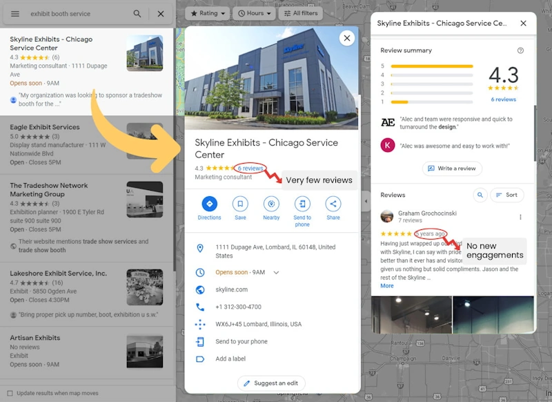Click the Send to phone icon

pos(302,204)
